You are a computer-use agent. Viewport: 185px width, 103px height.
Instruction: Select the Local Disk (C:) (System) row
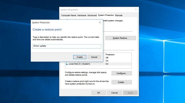tap(98, 64)
